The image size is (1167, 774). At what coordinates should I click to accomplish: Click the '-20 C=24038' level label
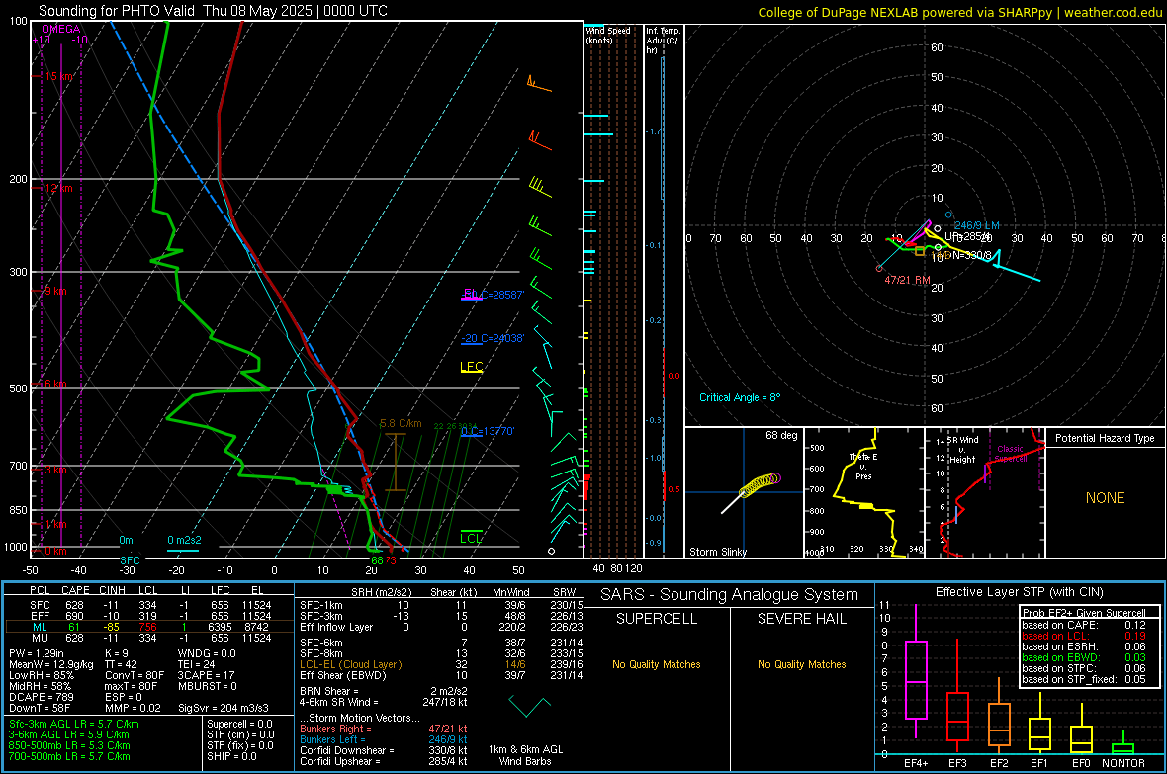coord(493,339)
